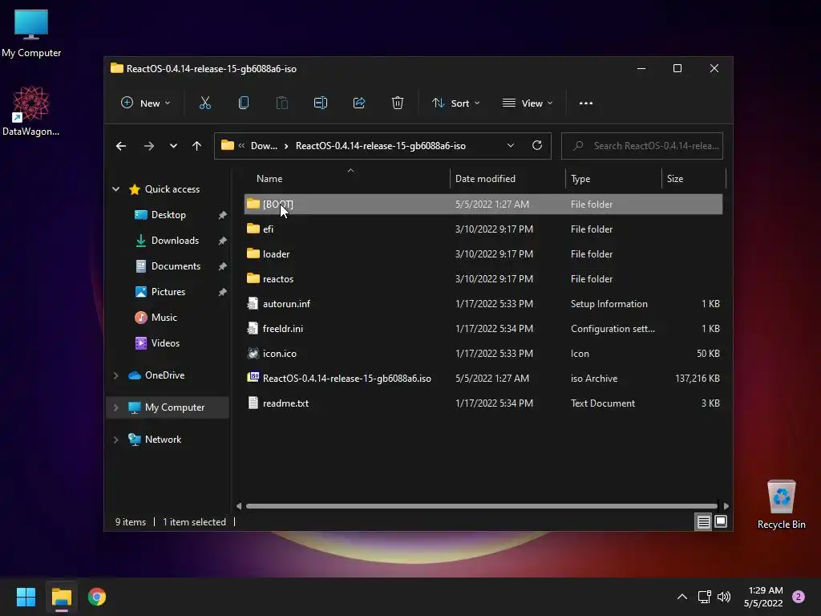The width and height of the screenshot is (821, 616).
Task: Select the ReactOS iso Archive file
Action: pyautogui.click(x=483, y=379)
